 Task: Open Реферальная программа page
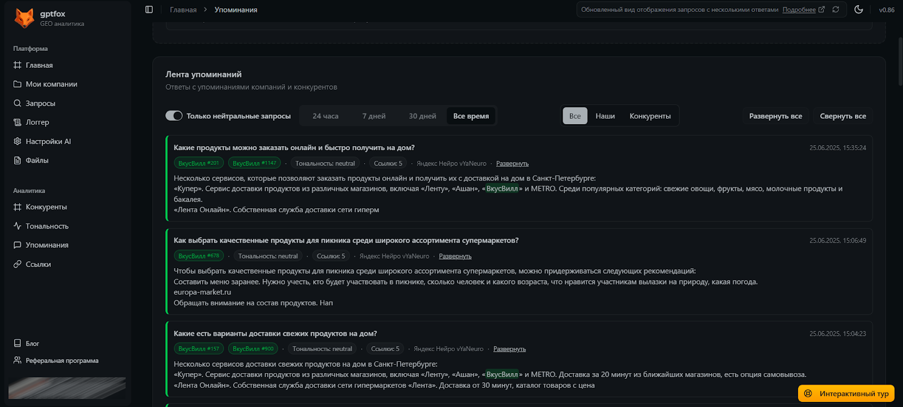pyautogui.click(x=62, y=361)
